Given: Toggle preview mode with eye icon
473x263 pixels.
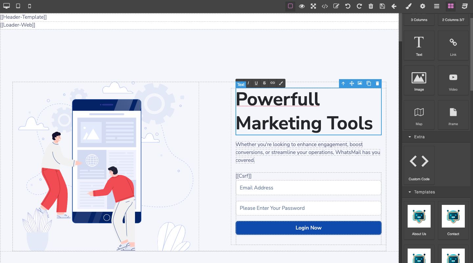Looking at the screenshot, I should (302, 6).
